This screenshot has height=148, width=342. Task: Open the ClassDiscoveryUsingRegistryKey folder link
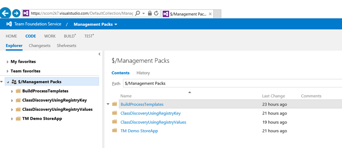[x=151, y=113]
